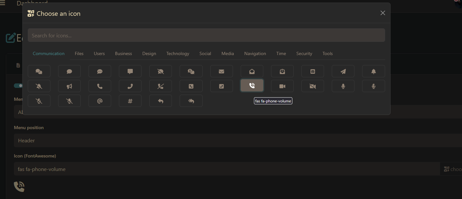Screen dimensions: 462x199
Task: Click the choose icon button
Action: (452, 169)
